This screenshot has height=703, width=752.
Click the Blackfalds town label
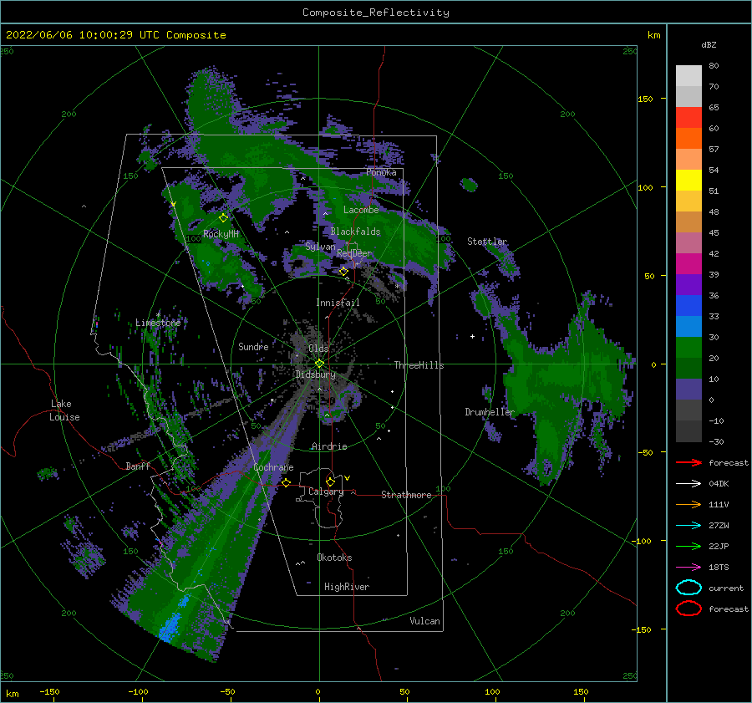355,232
